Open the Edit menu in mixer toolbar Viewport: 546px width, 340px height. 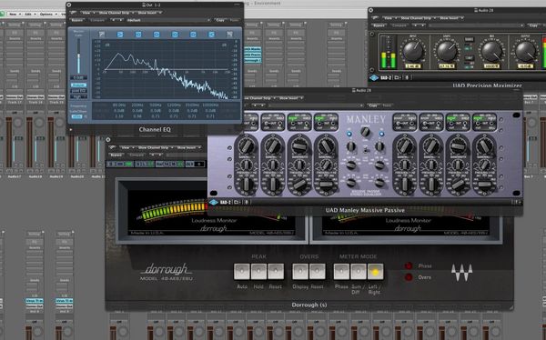pos(30,14)
